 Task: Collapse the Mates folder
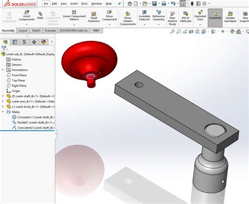[3, 112]
